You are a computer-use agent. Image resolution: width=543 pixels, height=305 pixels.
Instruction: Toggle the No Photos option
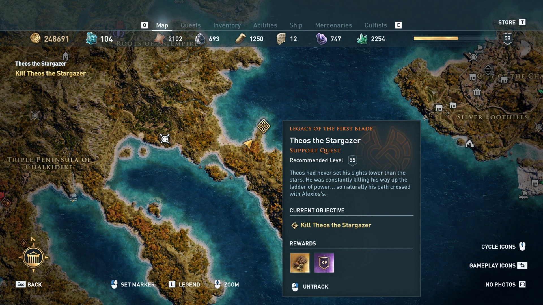(505, 284)
